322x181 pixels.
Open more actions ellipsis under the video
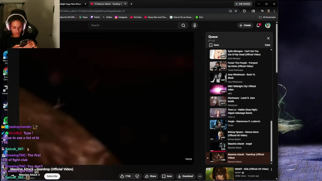pos(200,176)
